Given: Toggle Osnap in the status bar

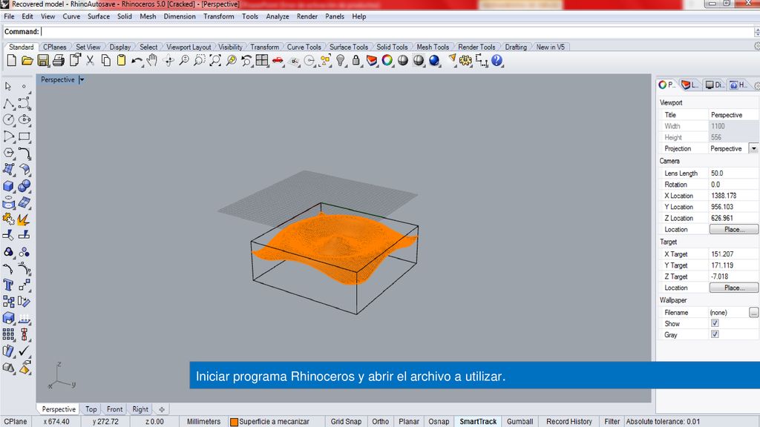Looking at the screenshot, I should pos(439,422).
